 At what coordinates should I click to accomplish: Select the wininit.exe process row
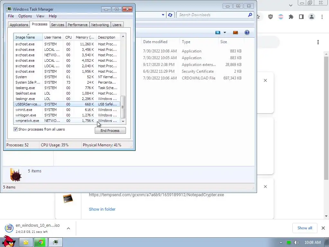67,110
